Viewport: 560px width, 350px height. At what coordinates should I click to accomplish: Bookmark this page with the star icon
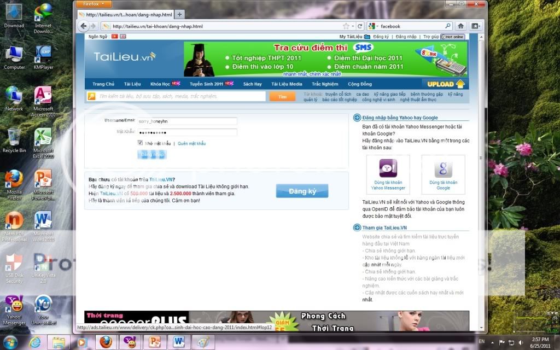click(x=346, y=26)
